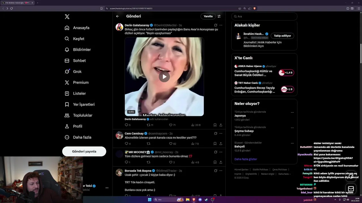Open more options on Borsada Tek Başına post

tap(221, 171)
